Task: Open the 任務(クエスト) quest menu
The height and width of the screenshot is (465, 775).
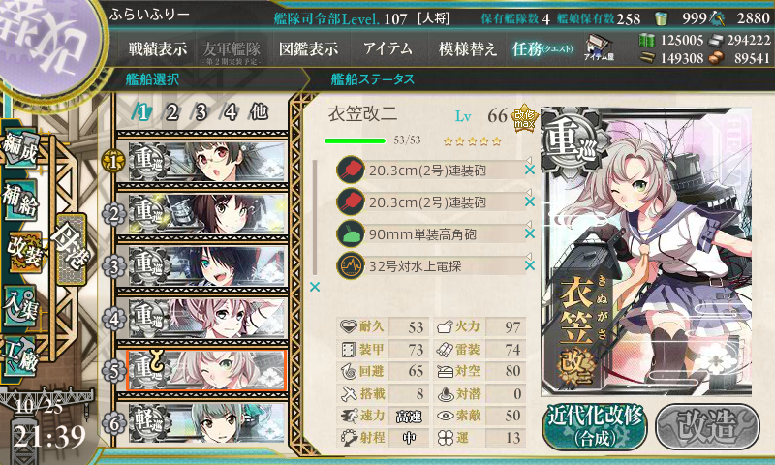Action: point(542,48)
